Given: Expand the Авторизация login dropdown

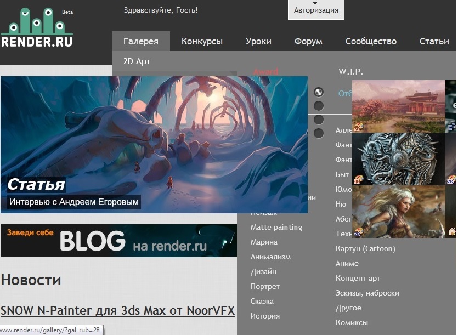Looking at the screenshot, I should pos(316,10).
